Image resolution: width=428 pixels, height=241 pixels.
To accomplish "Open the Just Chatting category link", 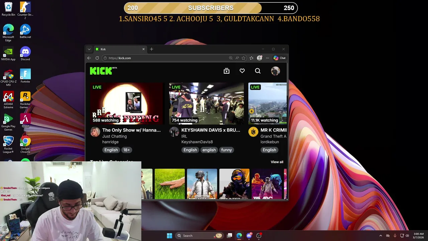I will [x=114, y=136].
